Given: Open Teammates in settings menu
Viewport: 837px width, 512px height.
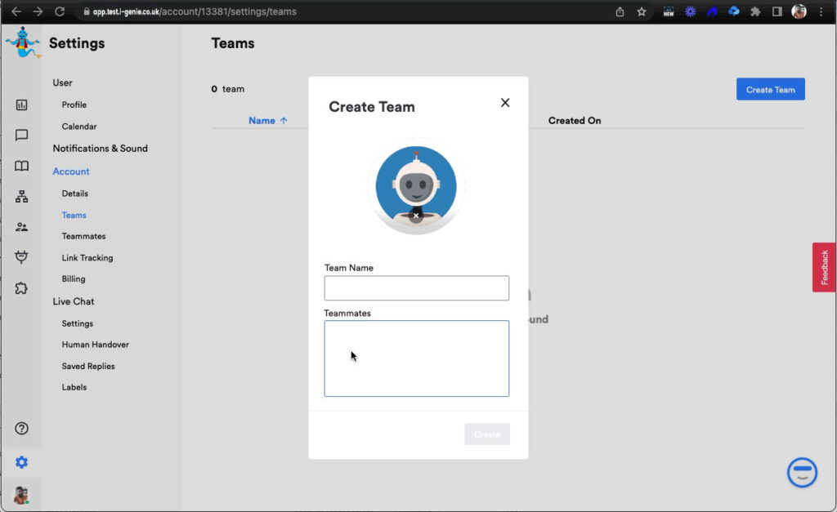Looking at the screenshot, I should pyautogui.click(x=83, y=236).
